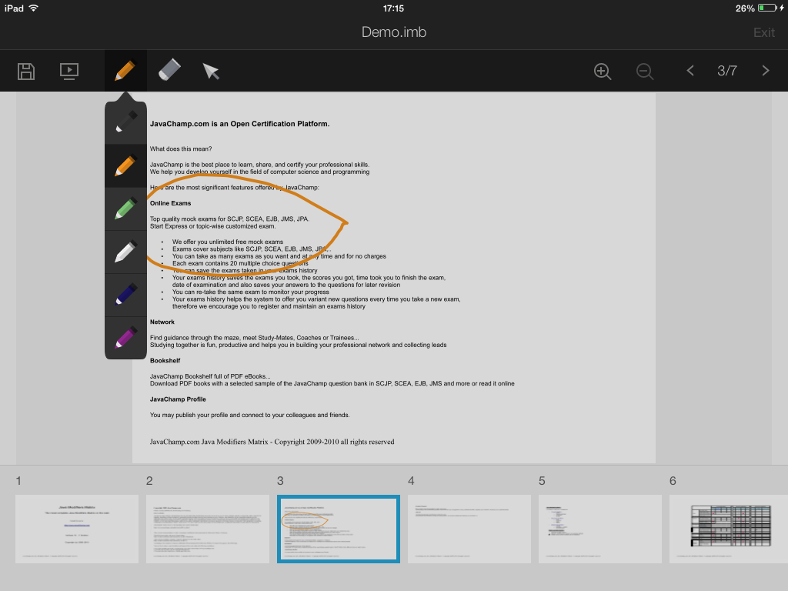Tap the battery status icon
788x591 pixels.
click(767, 8)
